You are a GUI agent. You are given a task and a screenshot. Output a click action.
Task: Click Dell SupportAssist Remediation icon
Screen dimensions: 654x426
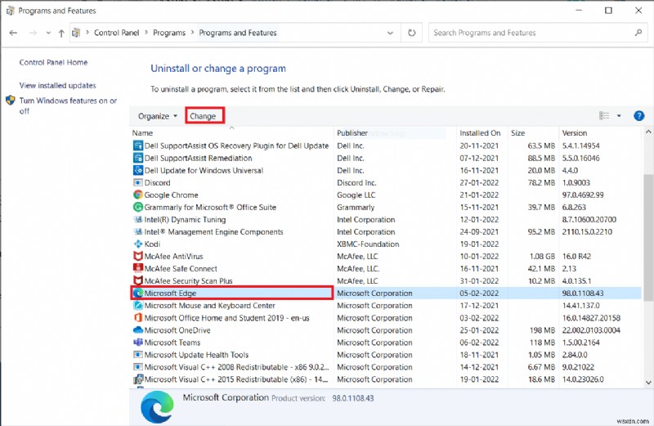pos(138,158)
